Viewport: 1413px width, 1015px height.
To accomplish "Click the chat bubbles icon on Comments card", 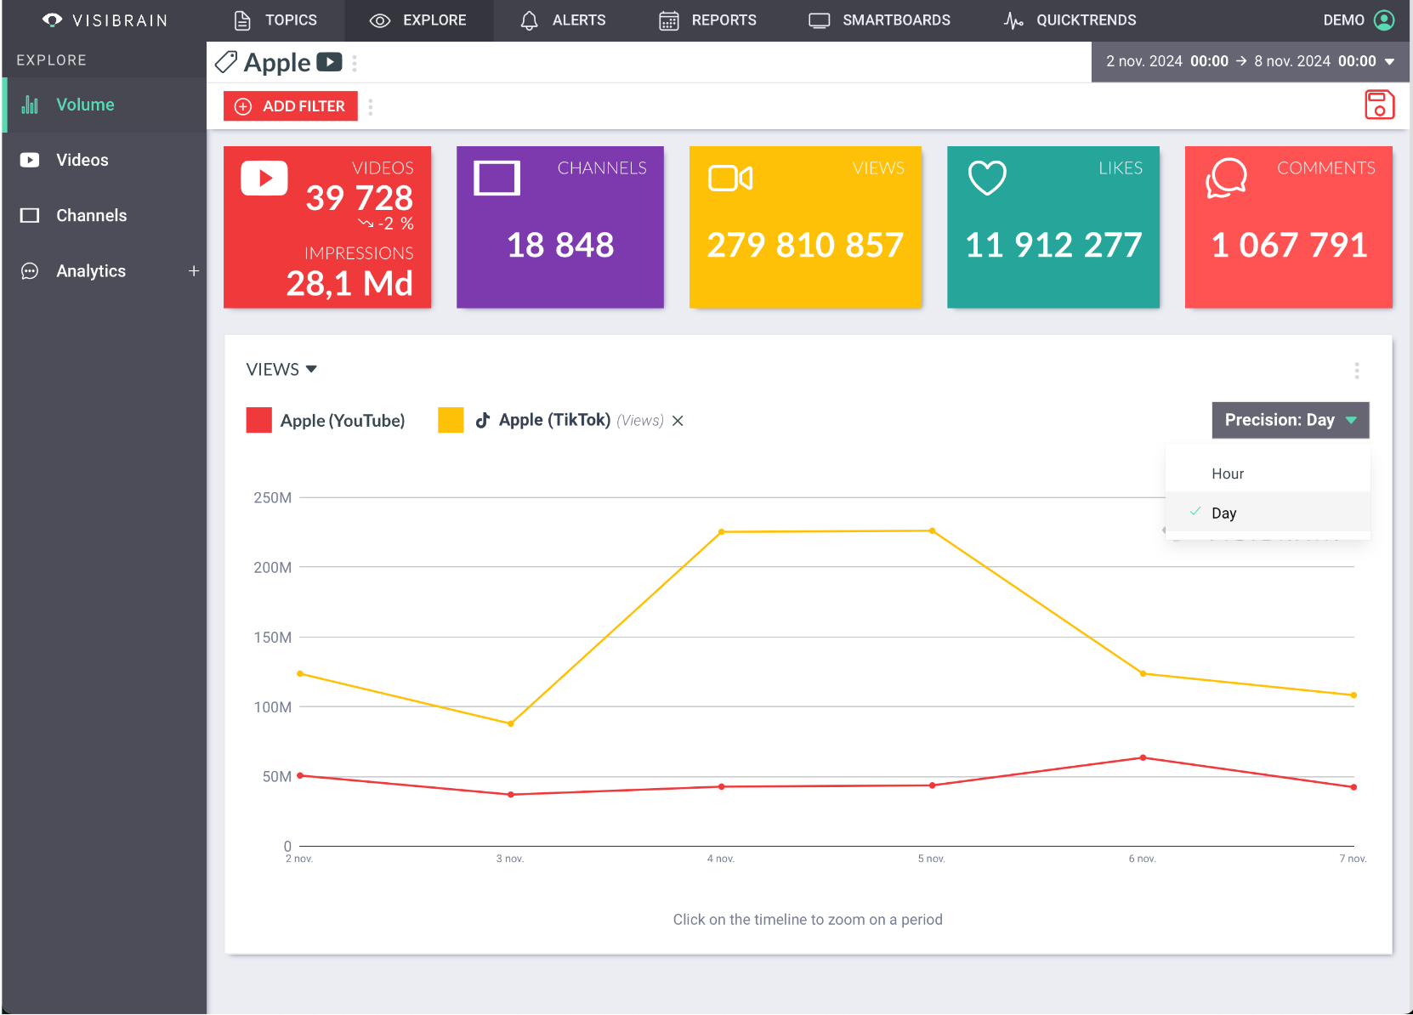I will tap(1226, 179).
